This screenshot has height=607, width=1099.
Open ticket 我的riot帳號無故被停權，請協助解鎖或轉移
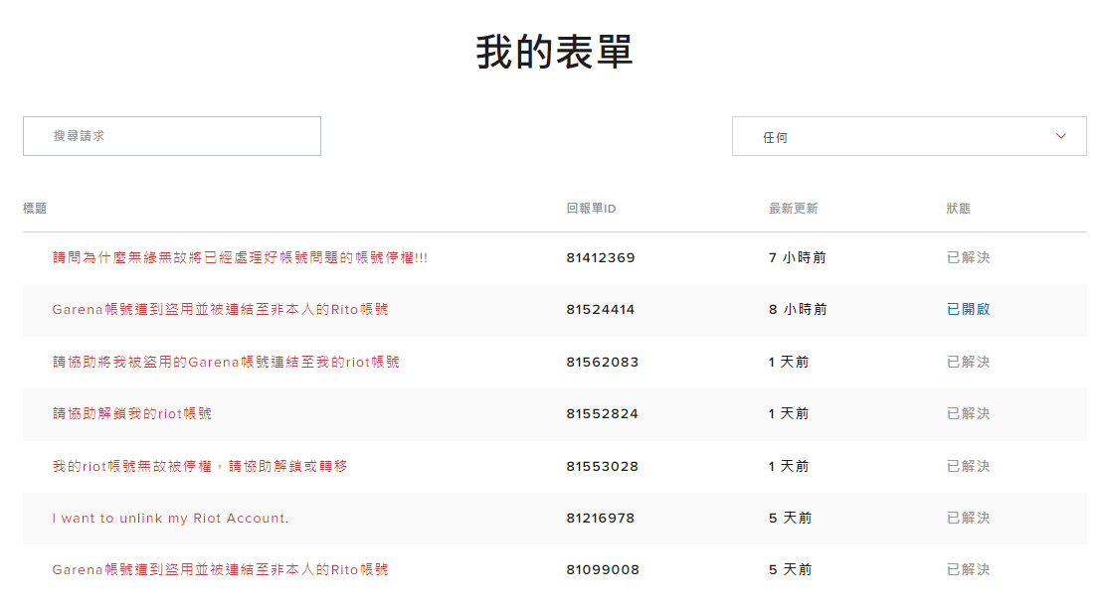point(199,466)
